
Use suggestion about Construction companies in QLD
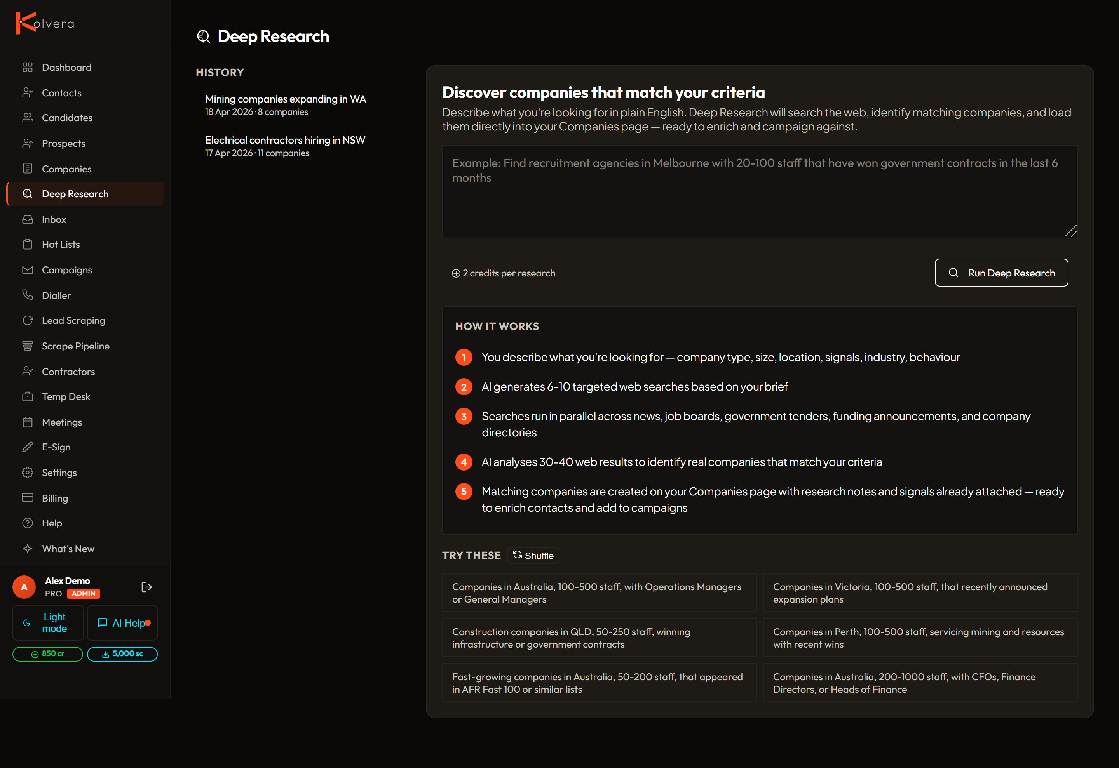pos(599,638)
